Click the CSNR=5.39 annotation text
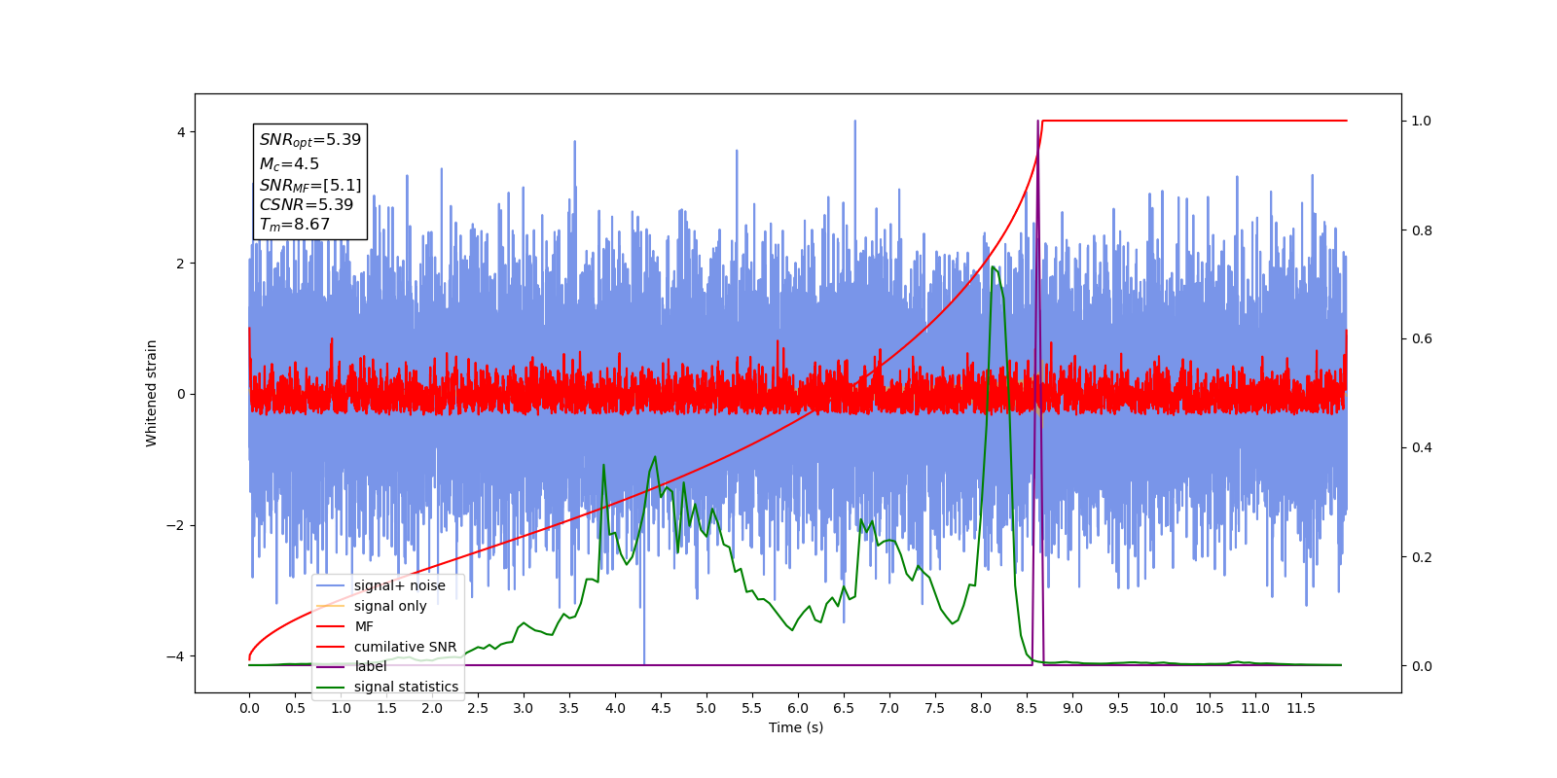The height and width of the screenshot is (778, 1557). [306, 205]
